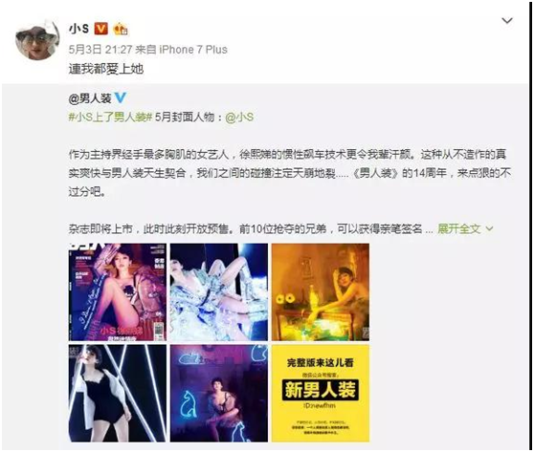This screenshot has height=452, width=534.
Task: Open the @小S mention link
Action: 239,118
